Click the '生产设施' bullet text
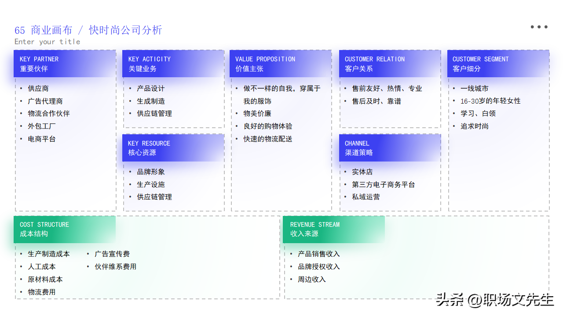This screenshot has height=316, width=563. (x=151, y=185)
